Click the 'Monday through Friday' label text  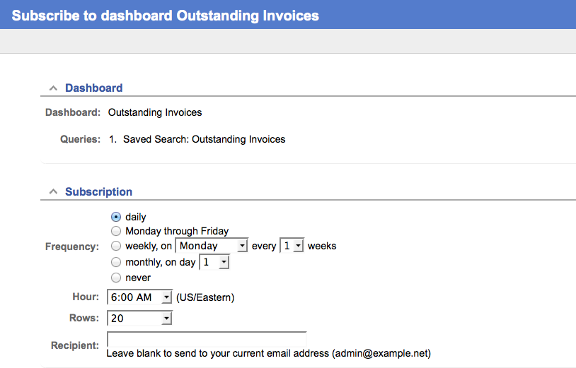tap(177, 231)
